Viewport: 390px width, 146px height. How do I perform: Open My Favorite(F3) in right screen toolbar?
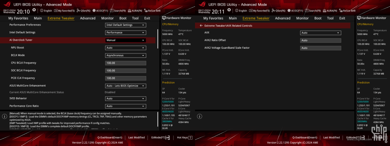259,11
